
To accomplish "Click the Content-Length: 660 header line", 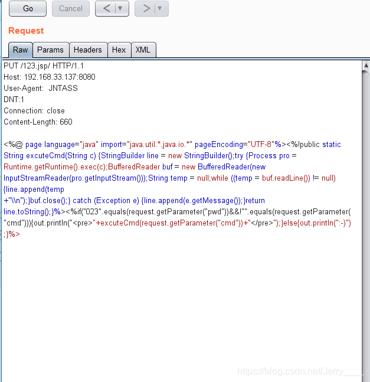I will 38,122.
